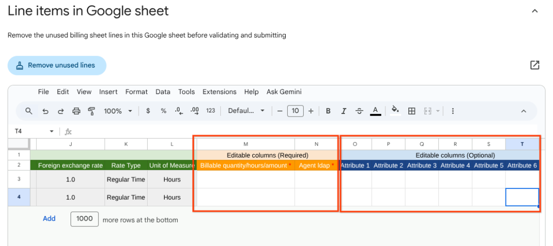Click the Editable columns (Optional) cell
553x246 pixels.
pos(455,155)
